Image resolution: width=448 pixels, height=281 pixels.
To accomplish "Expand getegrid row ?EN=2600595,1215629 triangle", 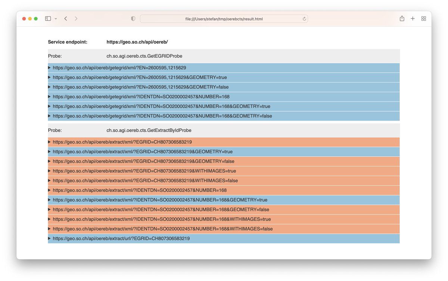I will coord(49,68).
